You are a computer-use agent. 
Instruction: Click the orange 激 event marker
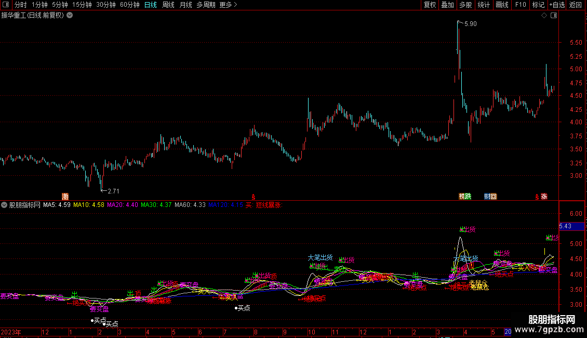[65, 197]
